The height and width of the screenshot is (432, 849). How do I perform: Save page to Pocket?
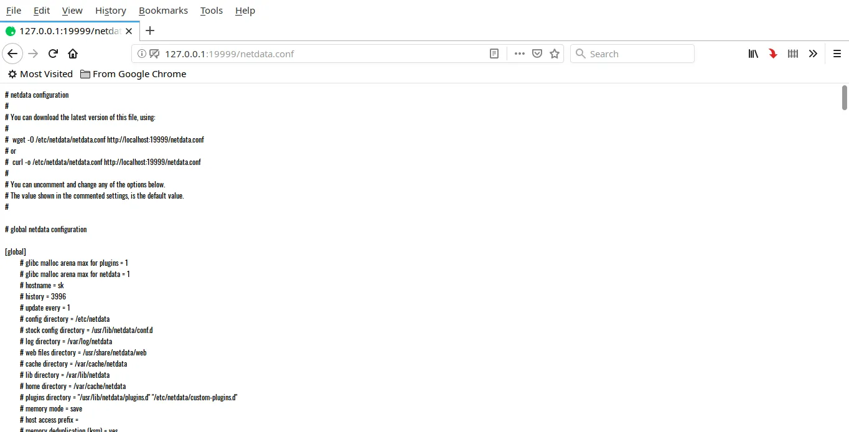[x=537, y=54]
